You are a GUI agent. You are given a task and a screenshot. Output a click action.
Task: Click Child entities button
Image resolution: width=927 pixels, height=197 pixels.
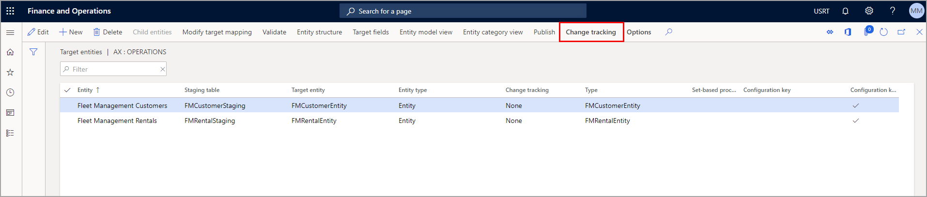click(x=152, y=32)
